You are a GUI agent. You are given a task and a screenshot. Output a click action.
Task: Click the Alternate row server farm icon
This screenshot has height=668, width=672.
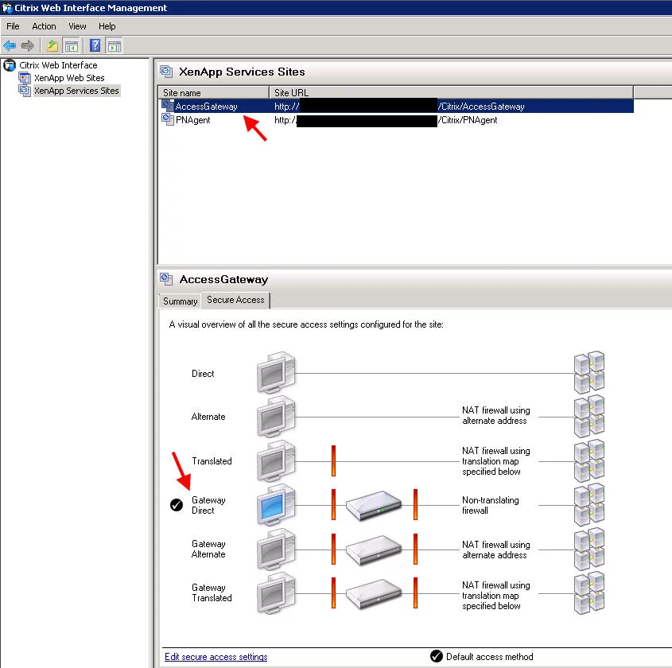[x=589, y=417]
